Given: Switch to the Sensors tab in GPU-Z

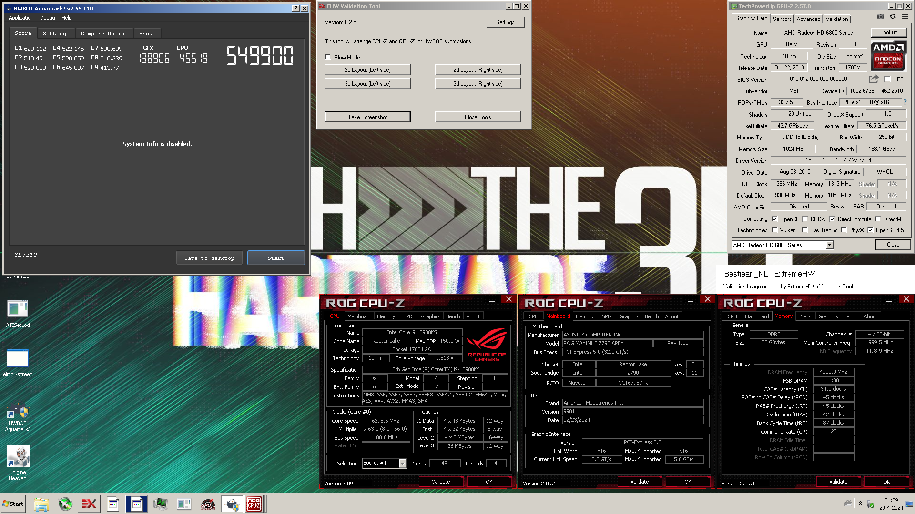Looking at the screenshot, I should pos(782,19).
